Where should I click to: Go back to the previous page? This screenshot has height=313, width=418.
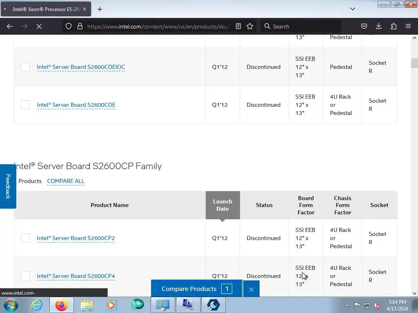(x=10, y=26)
